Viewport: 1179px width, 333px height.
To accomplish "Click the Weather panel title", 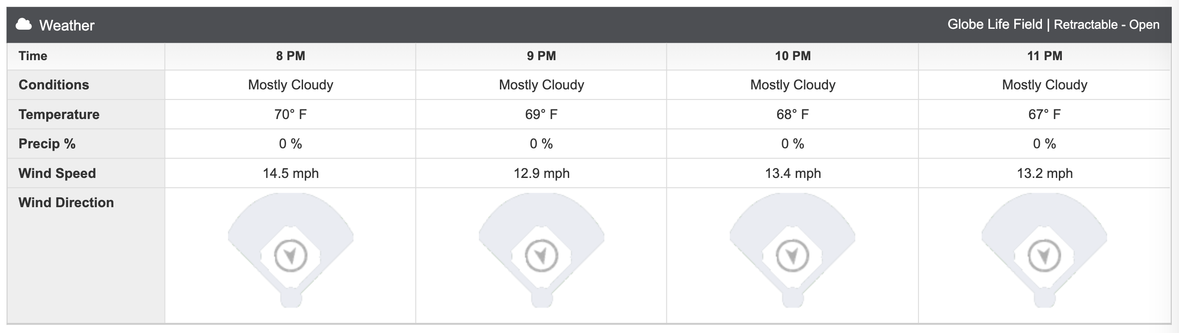I will click(67, 25).
